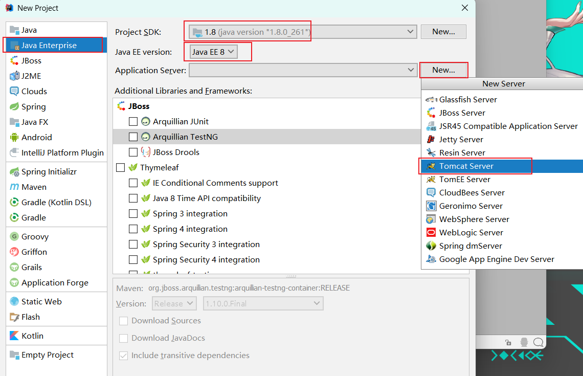Viewport: 583px width, 376px height.
Task: Select the Clouds project icon
Action: click(x=14, y=91)
